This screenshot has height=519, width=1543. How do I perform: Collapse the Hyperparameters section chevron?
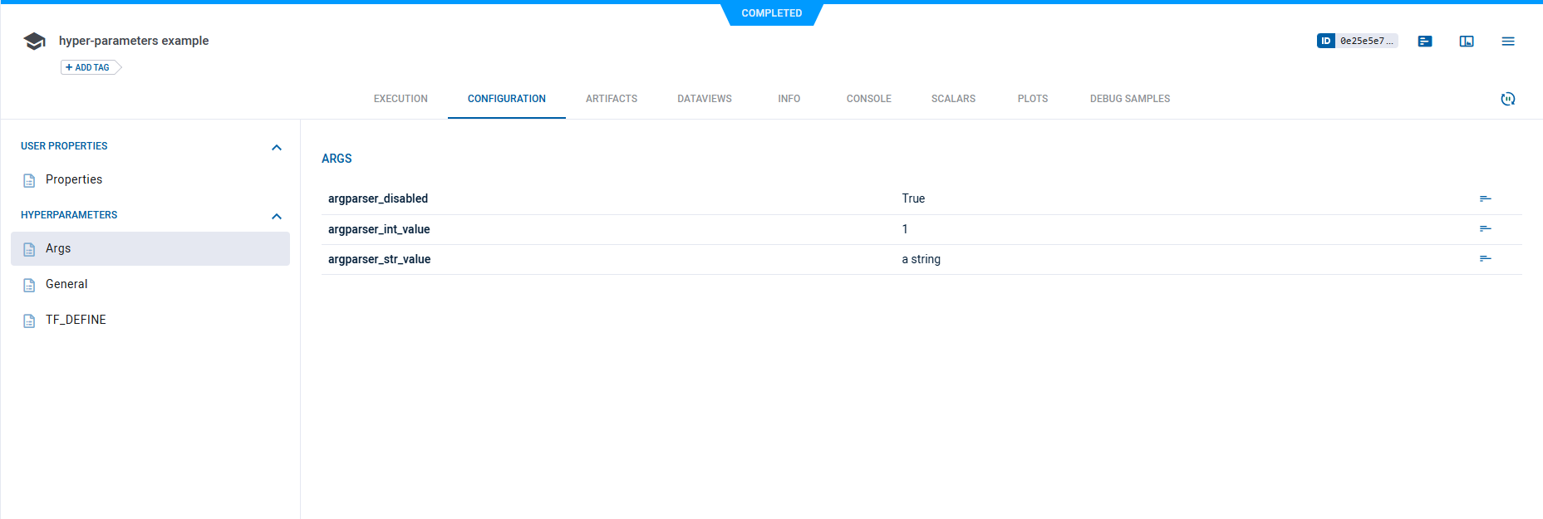coord(277,216)
